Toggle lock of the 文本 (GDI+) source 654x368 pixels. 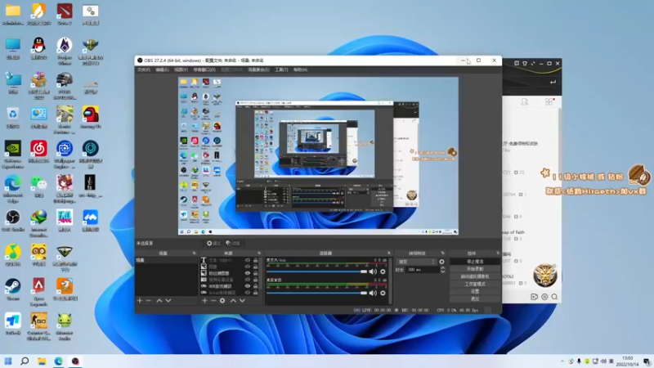[x=255, y=260]
